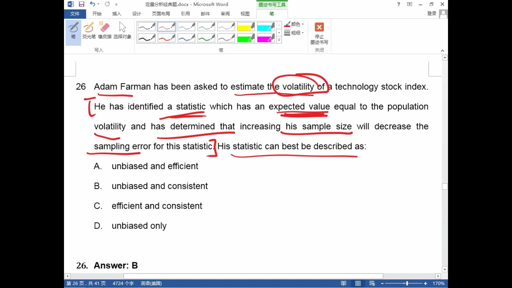
Task: Choose the yellow highlighter pen swatch
Action: 246,27
